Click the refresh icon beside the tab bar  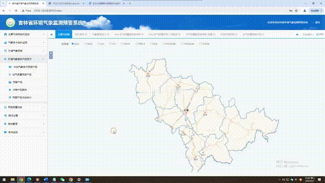pyautogui.click(x=317, y=35)
